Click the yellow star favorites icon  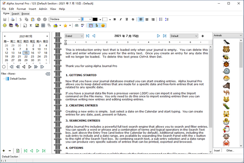tap(65, 26)
